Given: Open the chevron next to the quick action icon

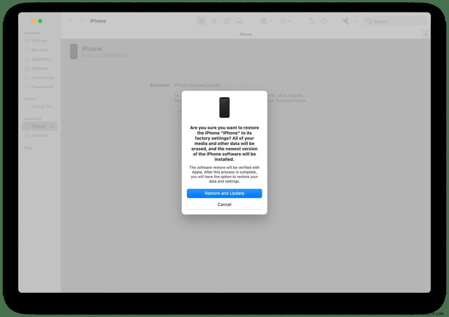Looking at the screenshot, I should (356, 21).
